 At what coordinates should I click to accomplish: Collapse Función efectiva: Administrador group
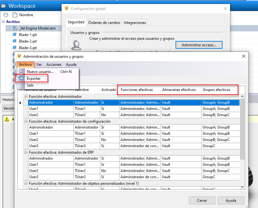click(26, 96)
